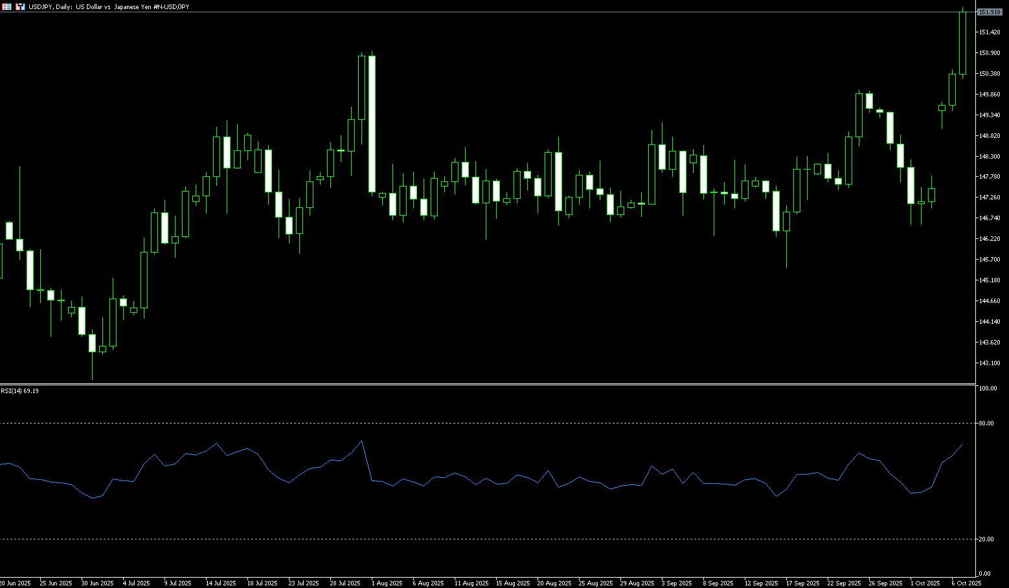The image size is (1009, 588).
Task: Click the RSI 80.00 level label
Action: click(986, 424)
